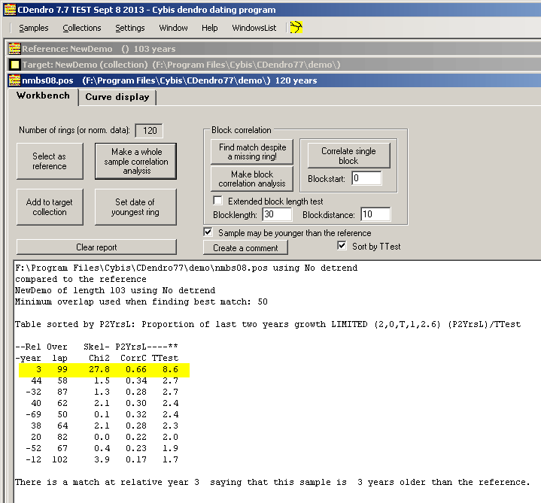Activate the Reference: NewDemo window title bar
The height and width of the screenshot is (503, 541).
[274, 49]
